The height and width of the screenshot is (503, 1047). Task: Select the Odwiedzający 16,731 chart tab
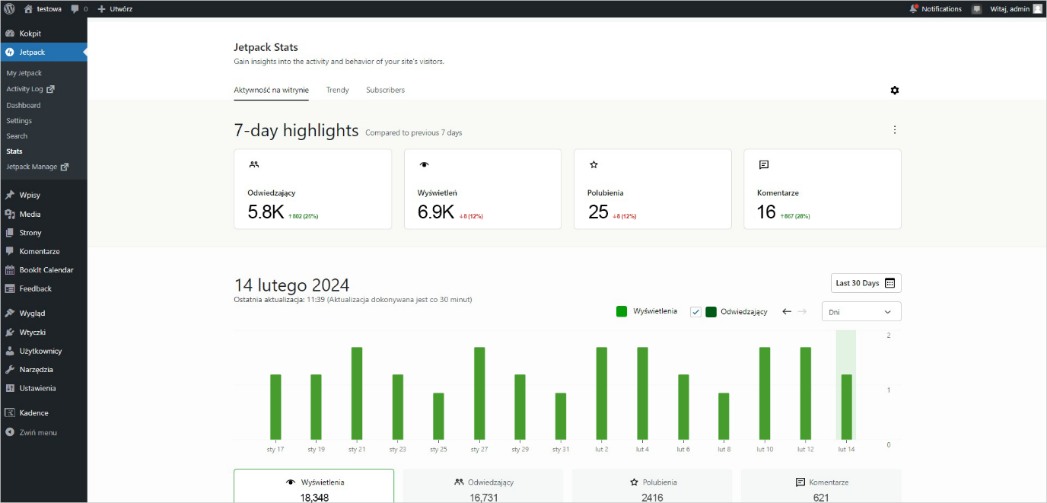point(483,486)
